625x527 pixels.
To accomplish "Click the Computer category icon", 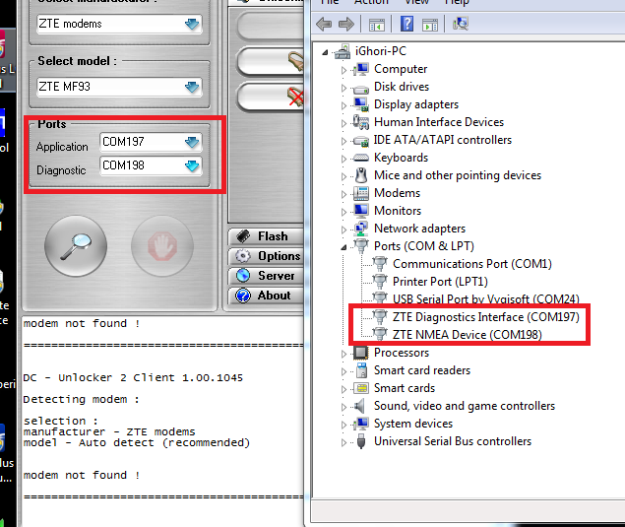I will tap(361, 69).
